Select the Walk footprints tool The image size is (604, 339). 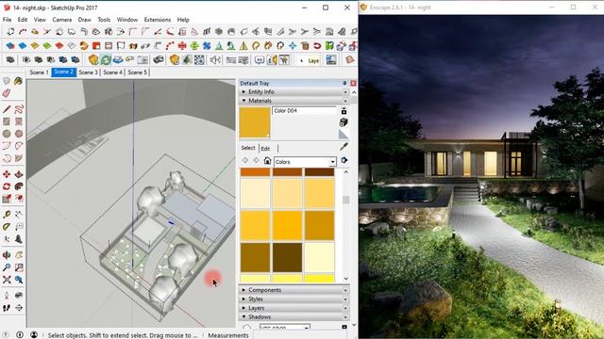(x=7, y=308)
